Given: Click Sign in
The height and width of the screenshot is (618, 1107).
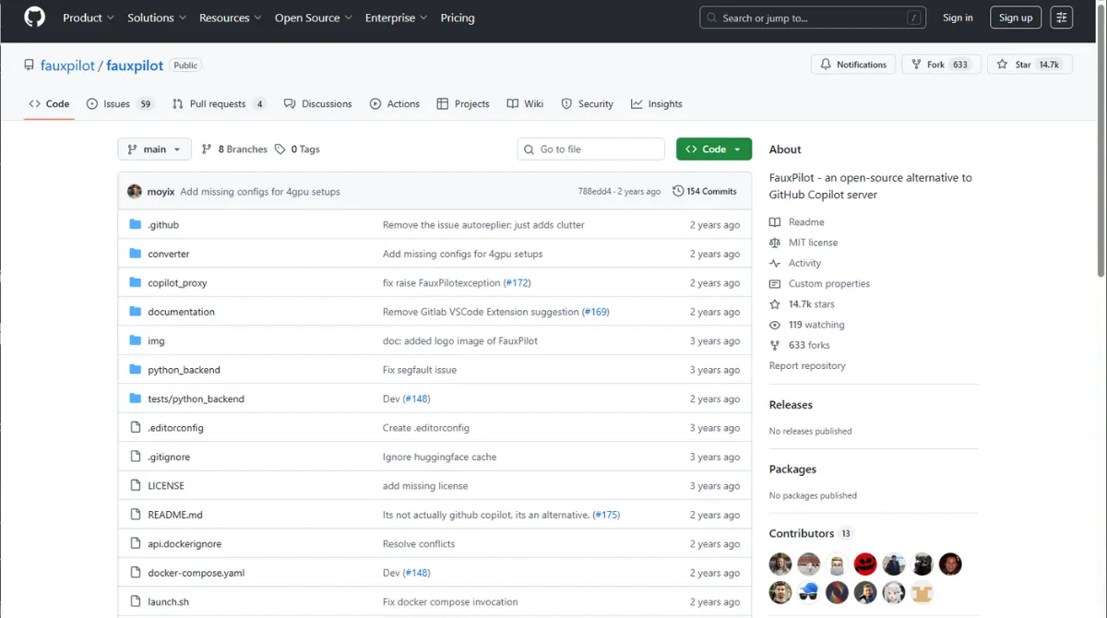Looking at the screenshot, I should pyautogui.click(x=958, y=18).
